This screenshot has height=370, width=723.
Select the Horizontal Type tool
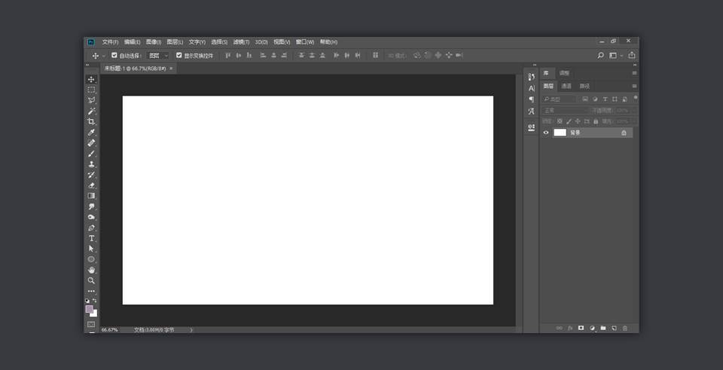pyautogui.click(x=91, y=238)
